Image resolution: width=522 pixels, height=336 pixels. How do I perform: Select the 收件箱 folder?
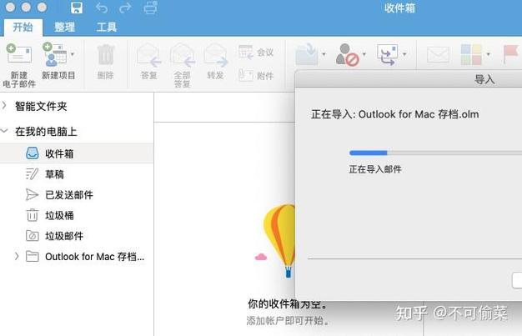coord(77,153)
